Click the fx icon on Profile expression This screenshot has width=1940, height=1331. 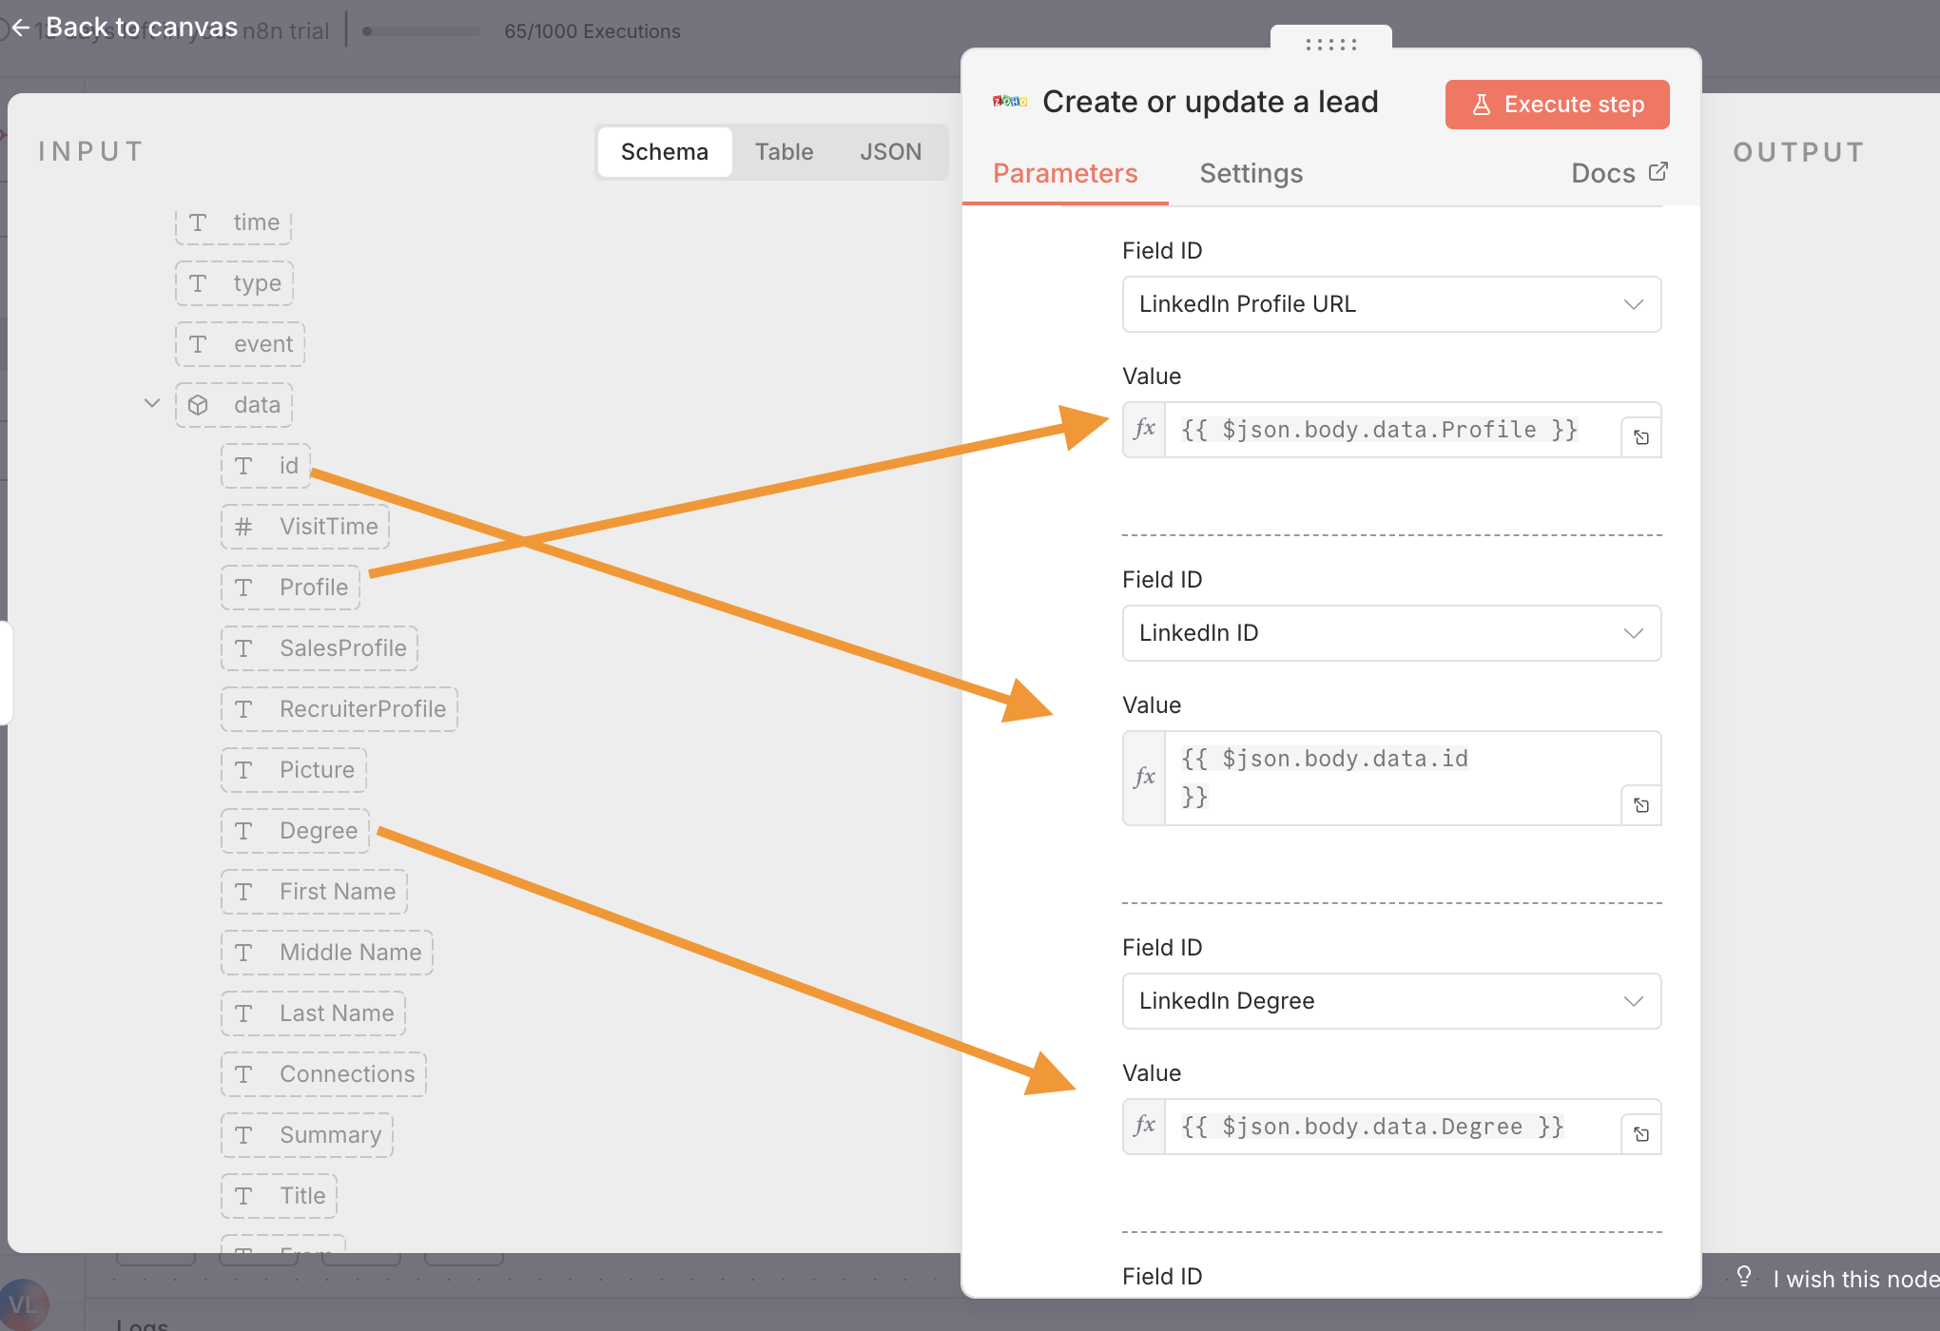(1144, 430)
